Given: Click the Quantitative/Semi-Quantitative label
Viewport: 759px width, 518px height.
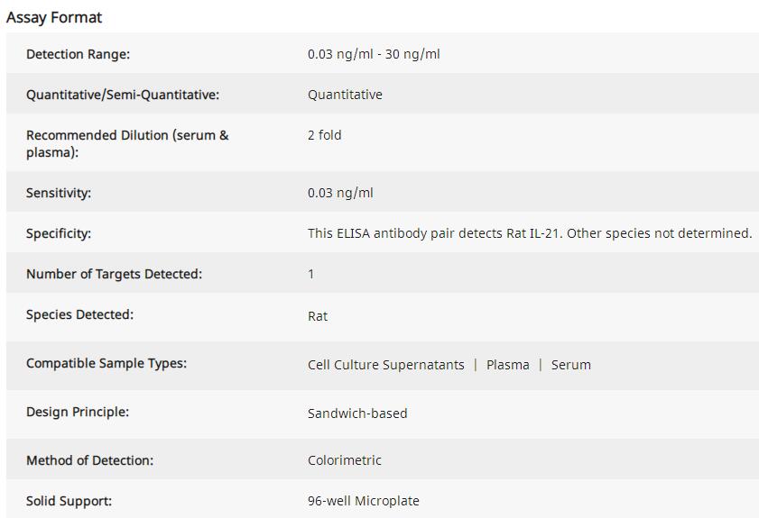Looking at the screenshot, I should click(x=123, y=95).
